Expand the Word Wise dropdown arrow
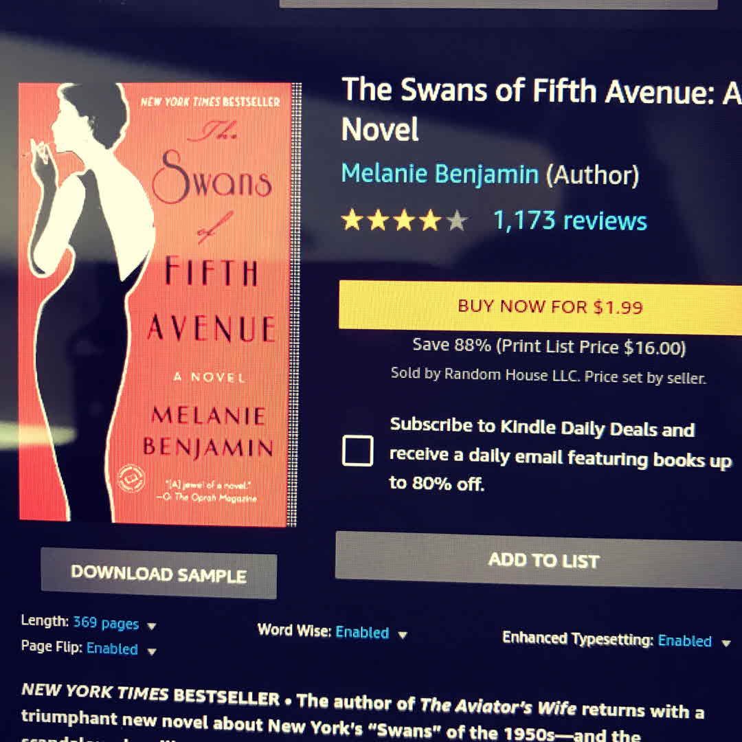742x742 pixels. click(402, 635)
